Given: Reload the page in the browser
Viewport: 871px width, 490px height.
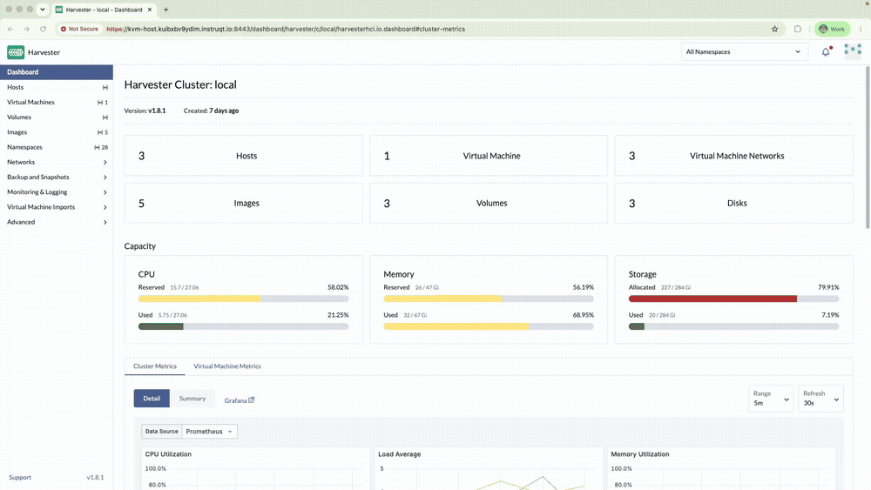Looking at the screenshot, I should 43,29.
